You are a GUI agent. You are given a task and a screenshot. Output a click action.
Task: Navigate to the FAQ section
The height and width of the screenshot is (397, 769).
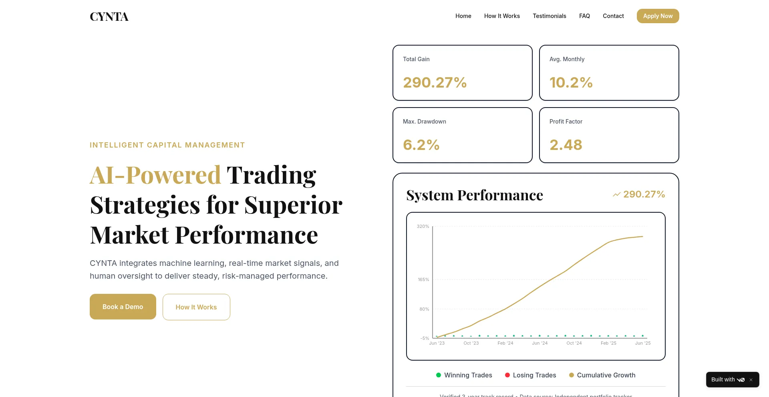tap(584, 16)
